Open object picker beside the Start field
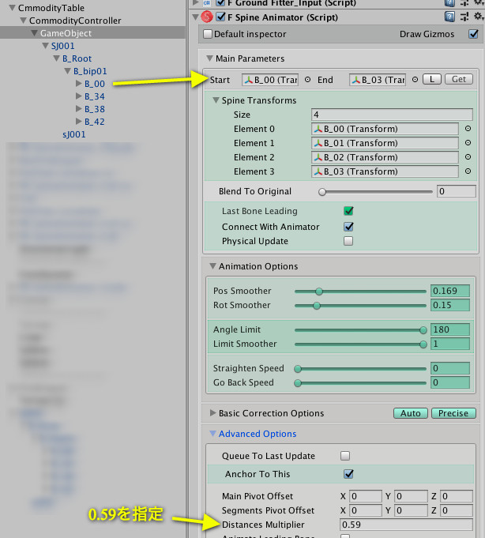Screen dimensions: 485x538 pyautogui.click(x=308, y=80)
